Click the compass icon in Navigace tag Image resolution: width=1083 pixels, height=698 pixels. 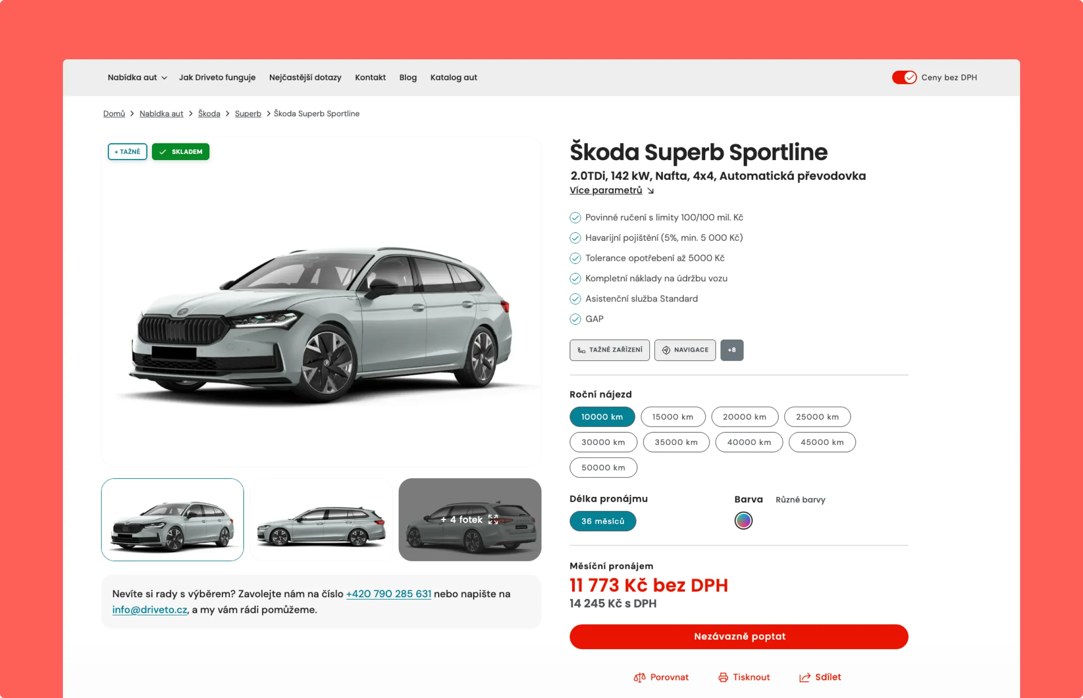[x=666, y=350]
